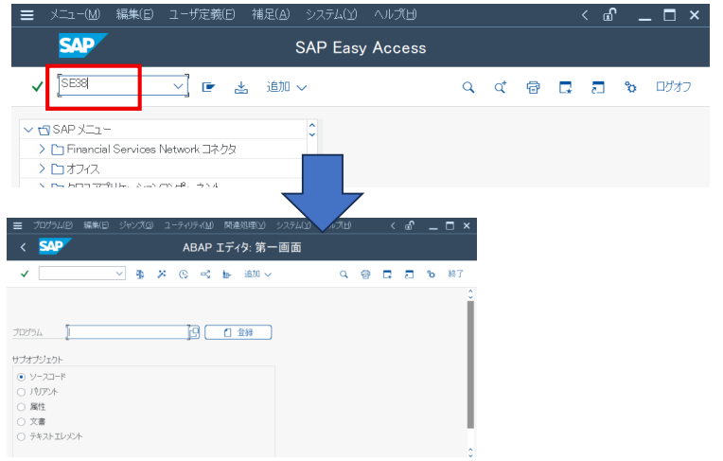723x461 pixels.
Task: Open the command field dropdown in ABAP Editor
Action: pos(119,274)
